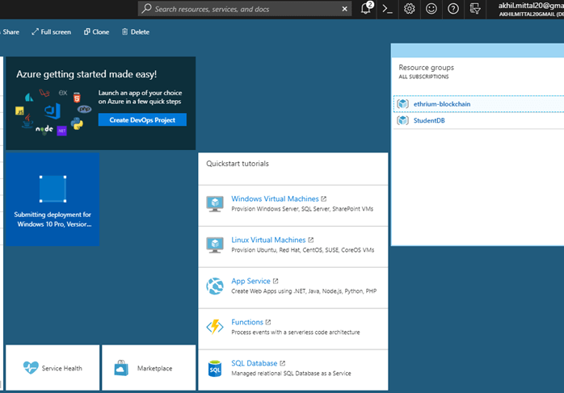The height and width of the screenshot is (393, 564).
Task: Clear the search box with the X icon
Action: pyautogui.click(x=346, y=9)
